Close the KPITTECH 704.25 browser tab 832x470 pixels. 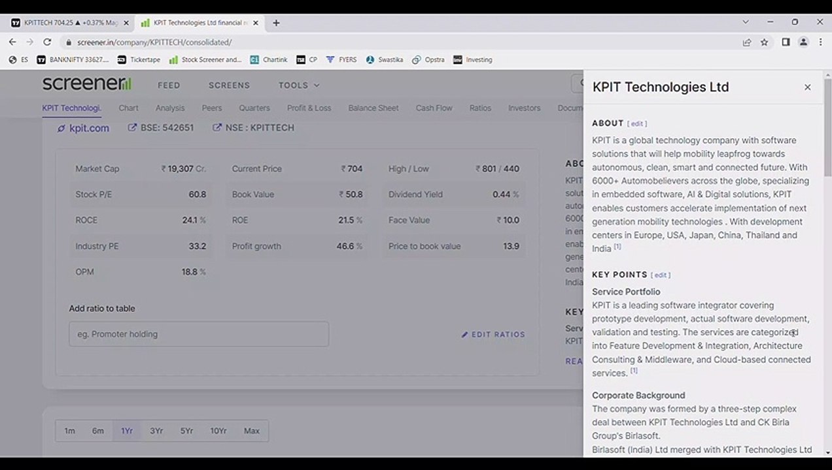(x=126, y=23)
